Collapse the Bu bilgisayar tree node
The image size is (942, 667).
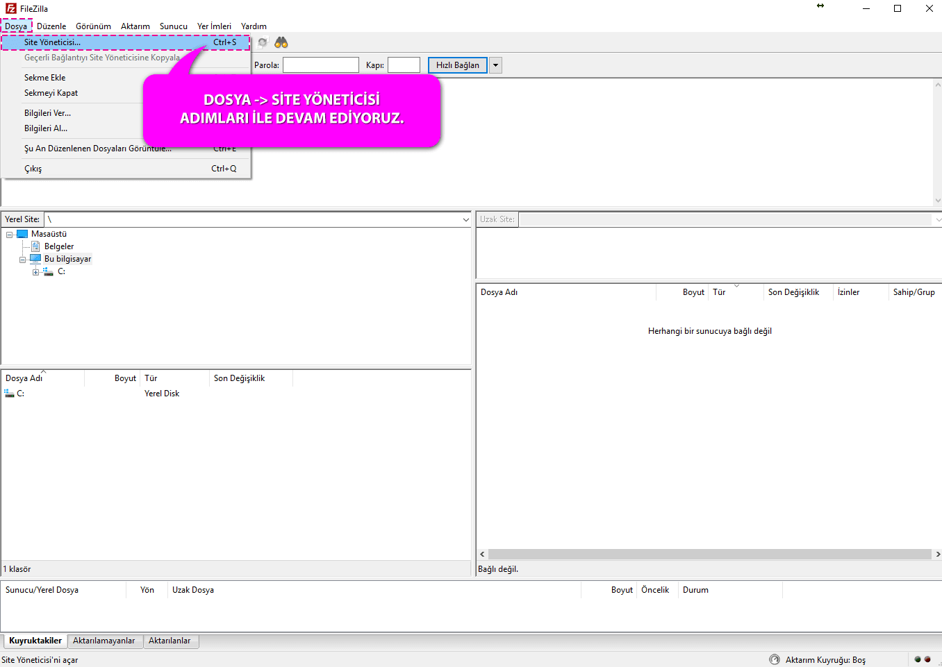click(23, 260)
